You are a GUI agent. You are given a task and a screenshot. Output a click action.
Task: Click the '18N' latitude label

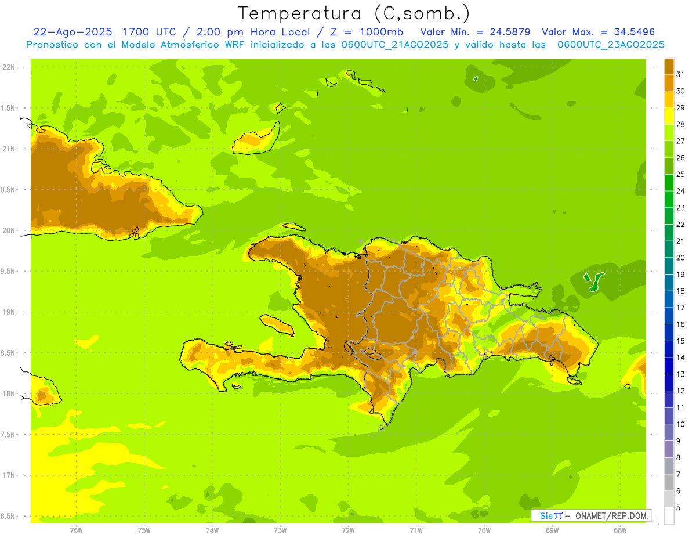[x=9, y=394]
